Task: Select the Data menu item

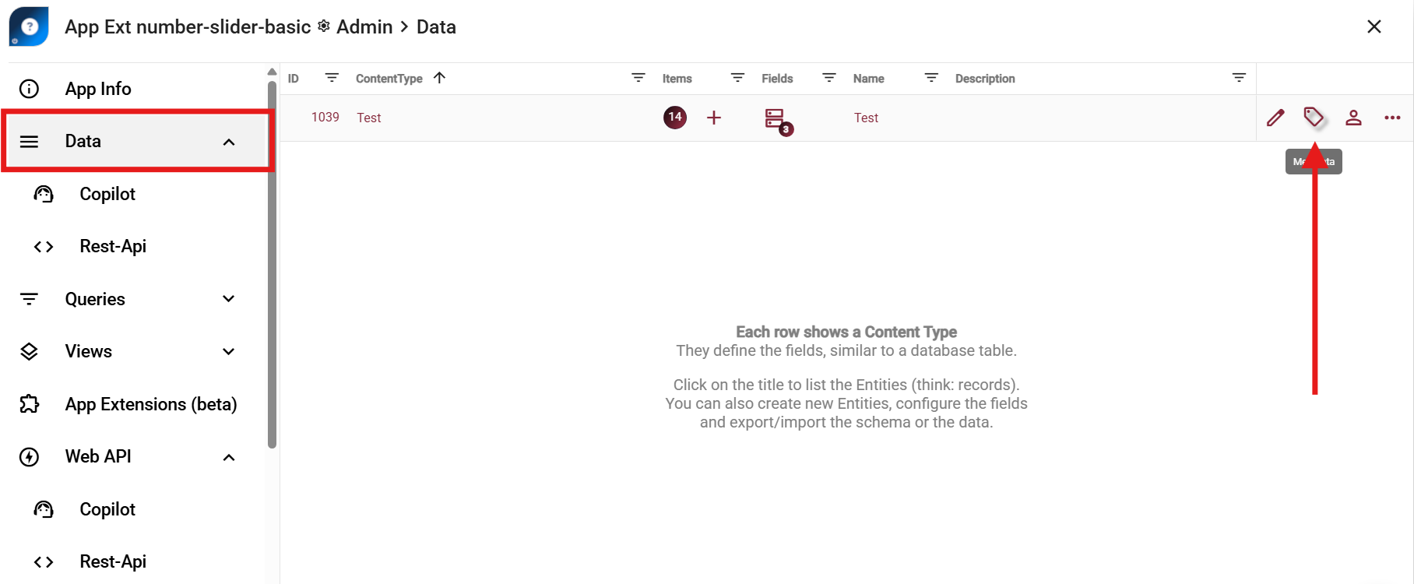Action: [x=137, y=141]
